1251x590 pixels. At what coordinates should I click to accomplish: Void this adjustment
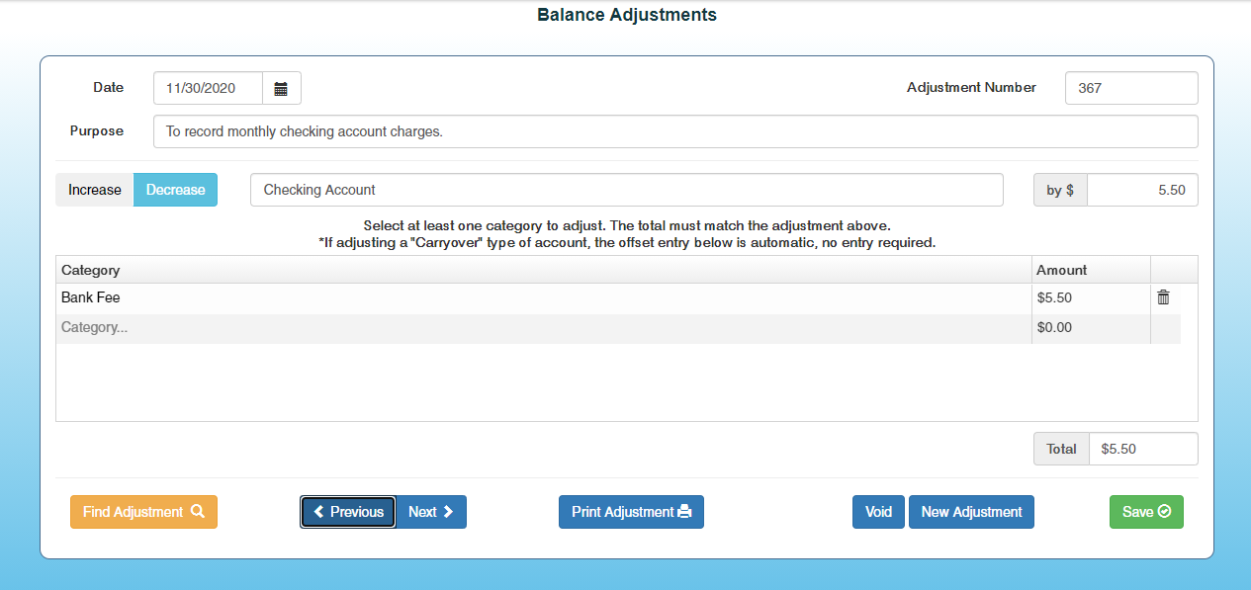(878, 512)
